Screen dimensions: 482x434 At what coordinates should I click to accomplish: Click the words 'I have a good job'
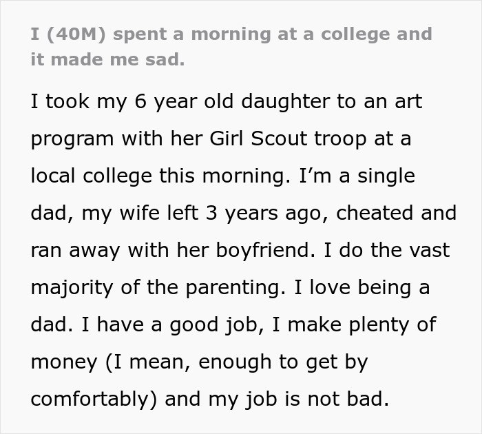point(167,325)
